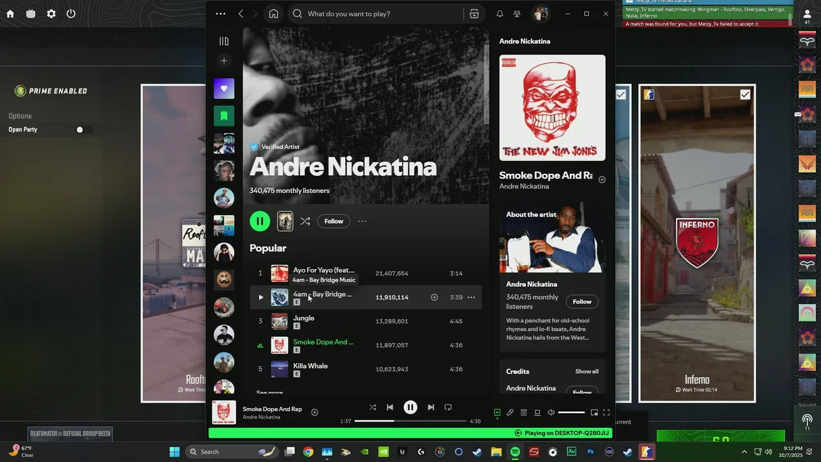Screen dimensions: 821x462
Task: Click the green 'Playing on DESKTOP-Q2B0JIJ' bar
Action: (410, 433)
